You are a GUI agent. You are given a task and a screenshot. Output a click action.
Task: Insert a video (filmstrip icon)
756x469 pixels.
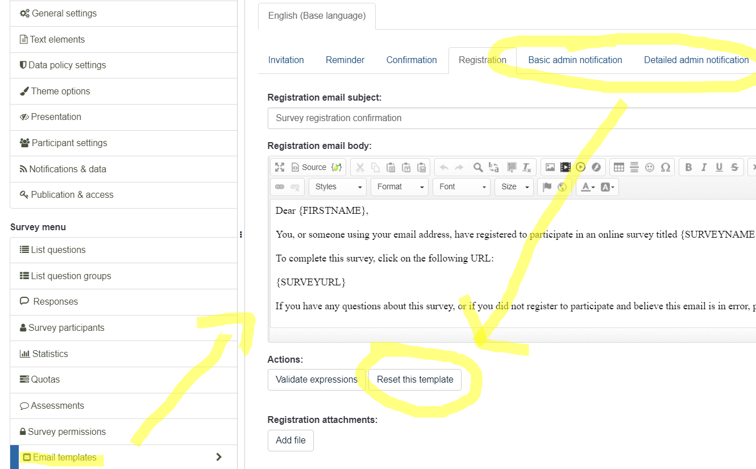click(565, 167)
